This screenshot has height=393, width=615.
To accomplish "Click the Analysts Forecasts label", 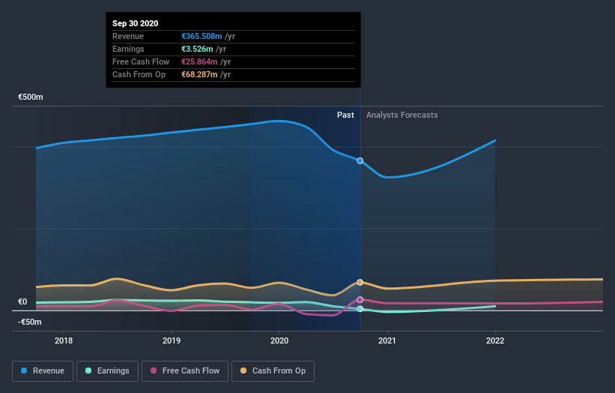I will 402,115.
